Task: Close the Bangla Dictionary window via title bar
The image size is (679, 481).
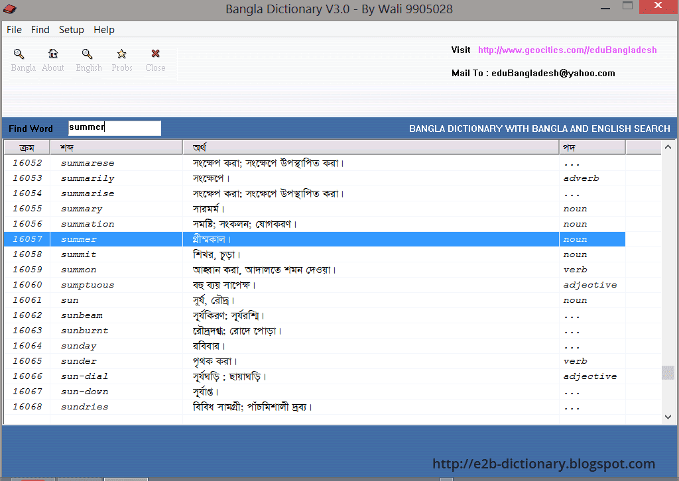Action: coord(658,7)
